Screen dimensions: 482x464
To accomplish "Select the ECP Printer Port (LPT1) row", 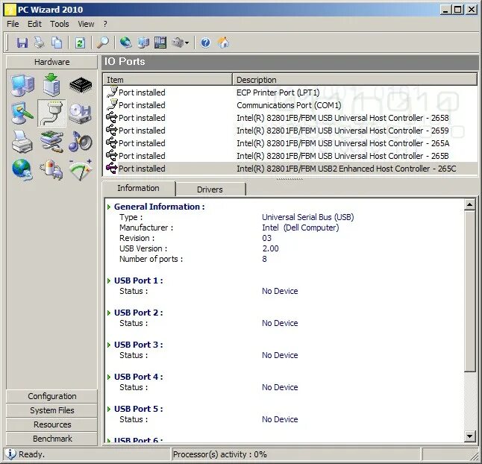I will (290, 93).
